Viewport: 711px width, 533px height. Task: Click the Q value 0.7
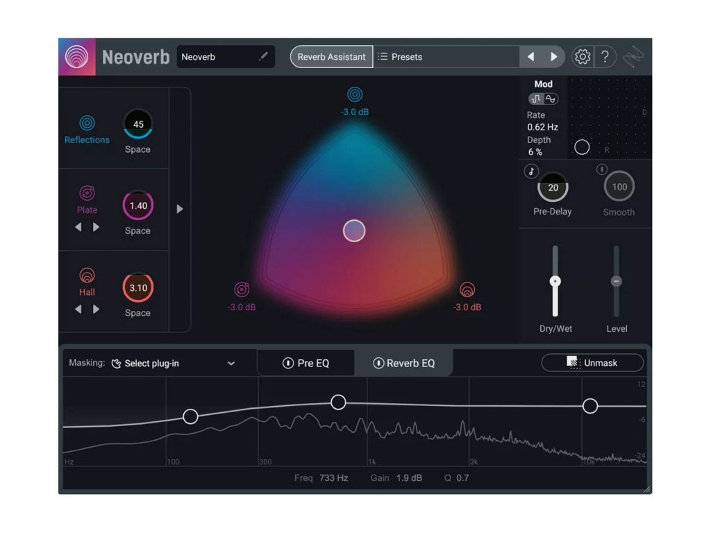tap(462, 478)
